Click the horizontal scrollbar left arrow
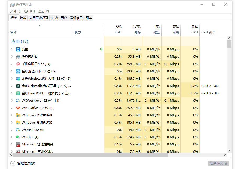Image resolution: width=240 pixels, height=169 pixels. coord(11,155)
